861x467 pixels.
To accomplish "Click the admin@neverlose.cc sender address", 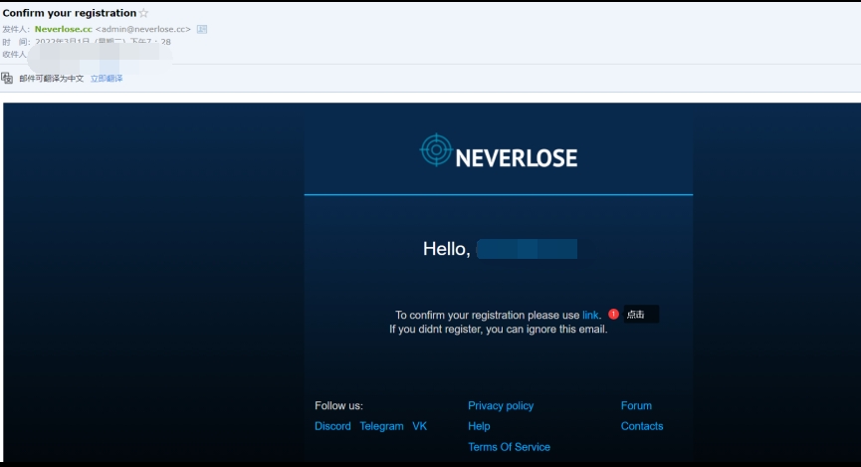I will point(142,29).
